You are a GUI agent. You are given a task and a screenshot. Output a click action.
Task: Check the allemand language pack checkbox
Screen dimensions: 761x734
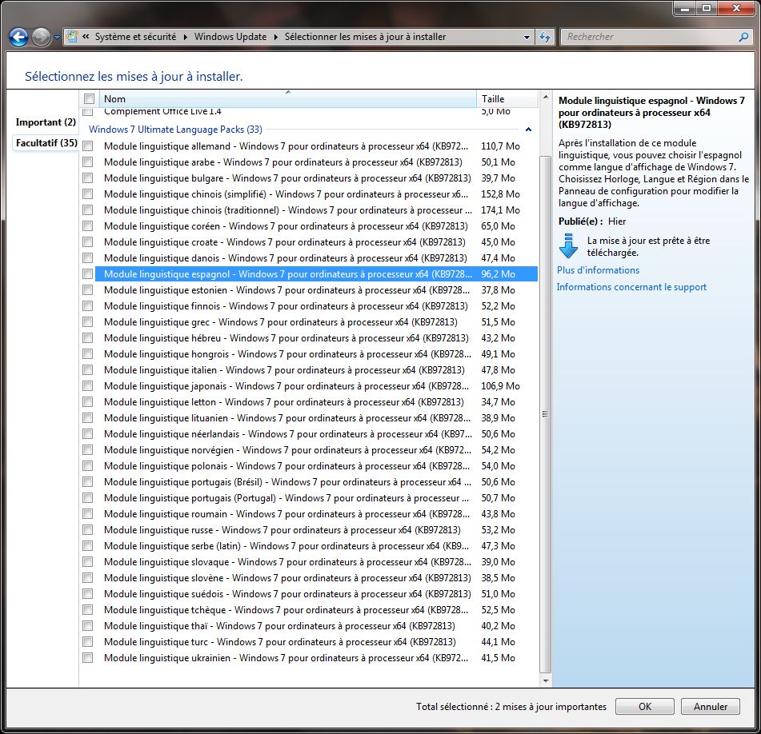pyautogui.click(x=88, y=146)
